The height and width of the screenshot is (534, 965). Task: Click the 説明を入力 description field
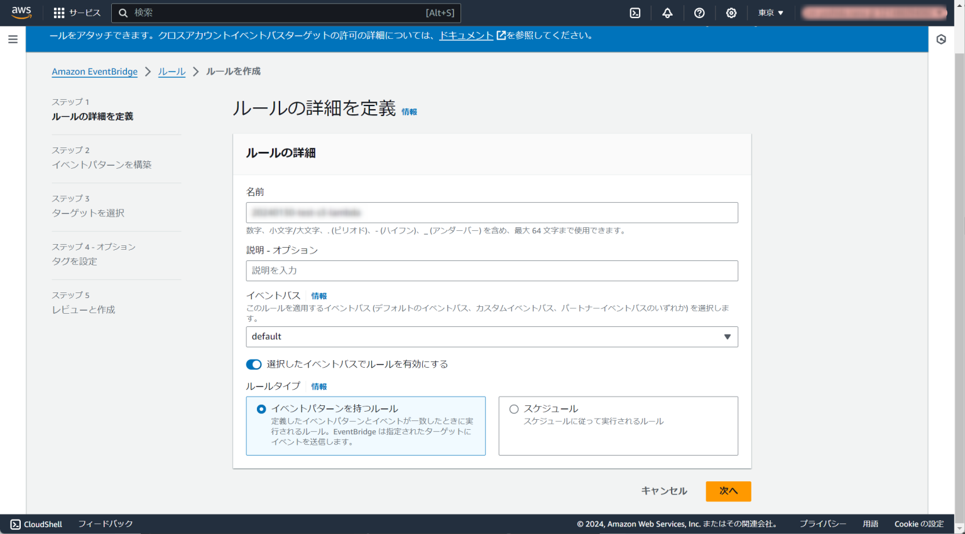492,270
